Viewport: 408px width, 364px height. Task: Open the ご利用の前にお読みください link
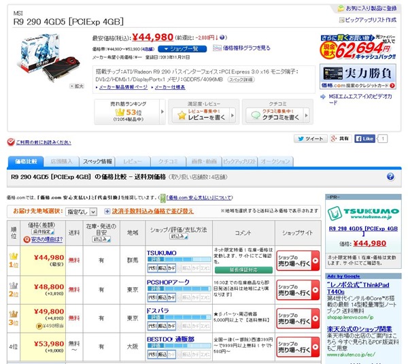point(44,142)
